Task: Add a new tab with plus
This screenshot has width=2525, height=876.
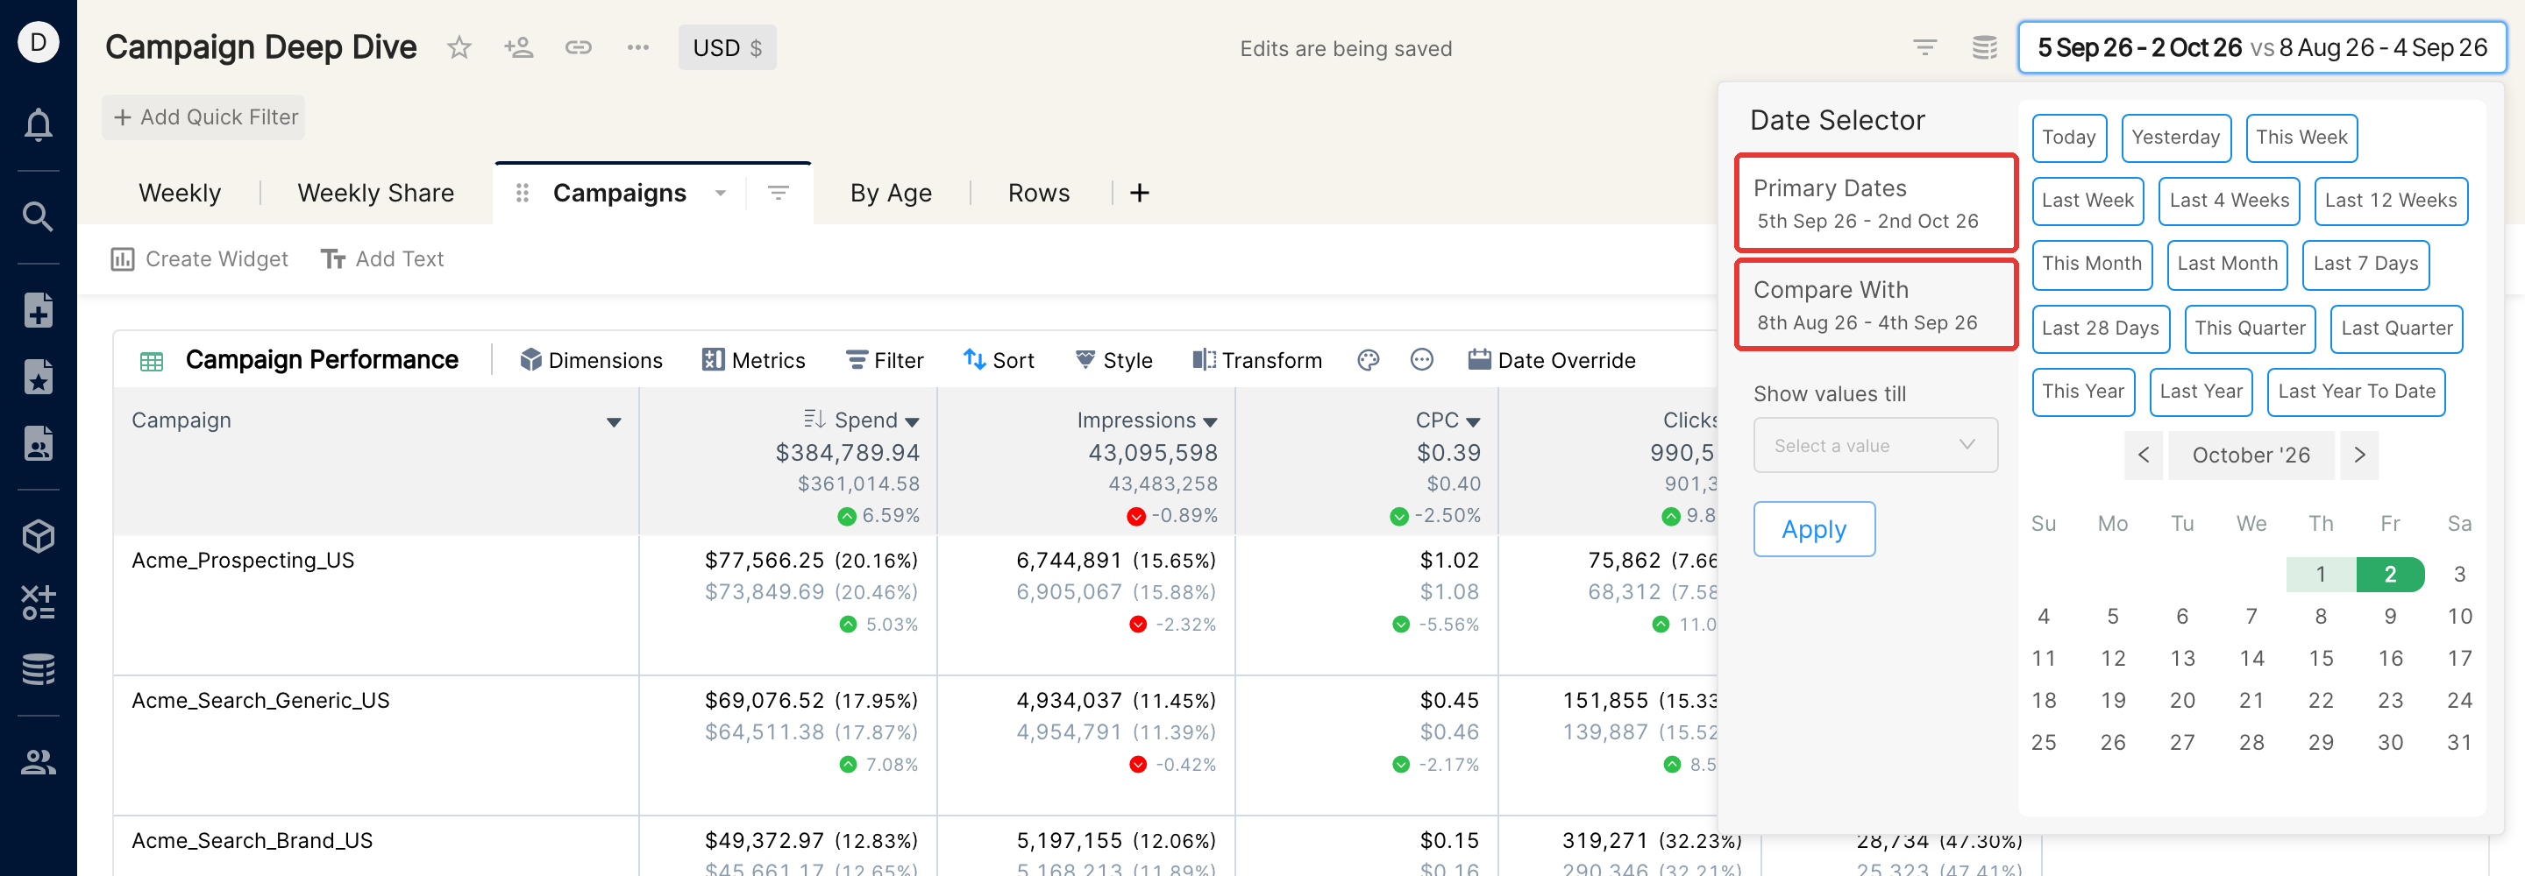Action: pos(1139,193)
